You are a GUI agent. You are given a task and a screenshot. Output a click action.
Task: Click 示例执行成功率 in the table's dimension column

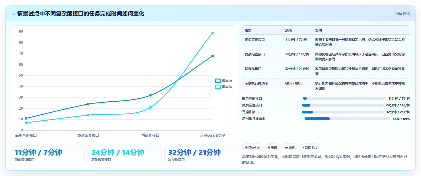[256, 83]
